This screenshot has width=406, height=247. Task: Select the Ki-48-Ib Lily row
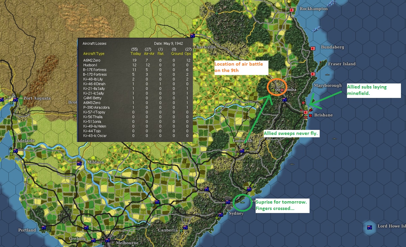pyautogui.click(x=136, y=79)
